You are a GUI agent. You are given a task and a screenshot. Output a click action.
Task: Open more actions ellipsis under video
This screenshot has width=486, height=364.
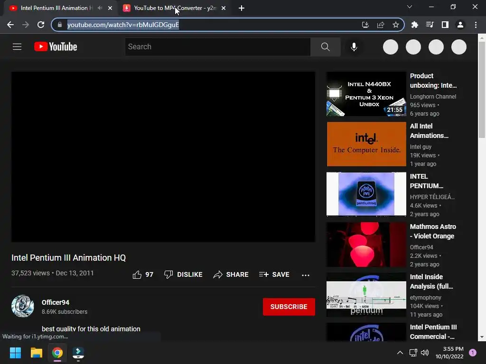click(306, 275)
